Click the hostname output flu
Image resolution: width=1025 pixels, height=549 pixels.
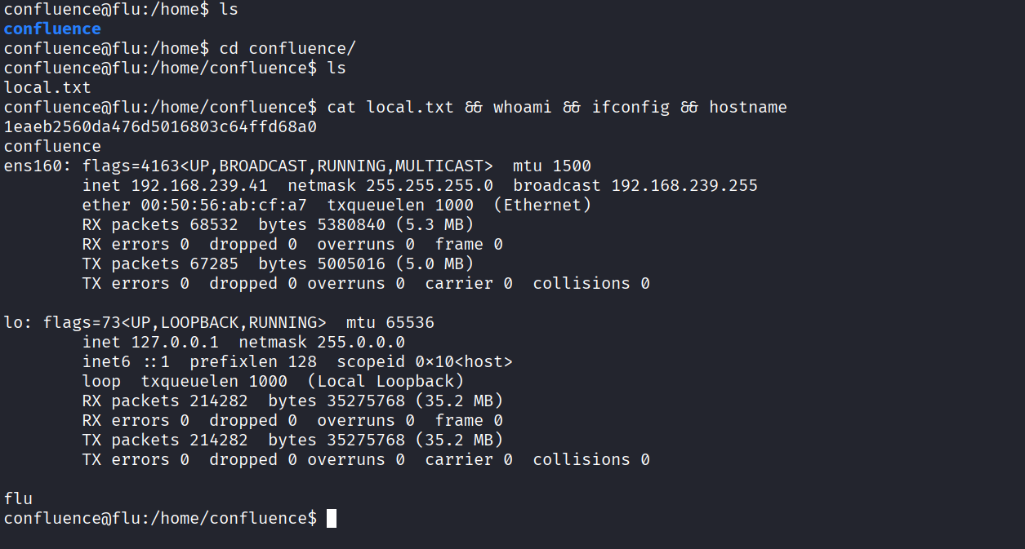pos(18,498)
